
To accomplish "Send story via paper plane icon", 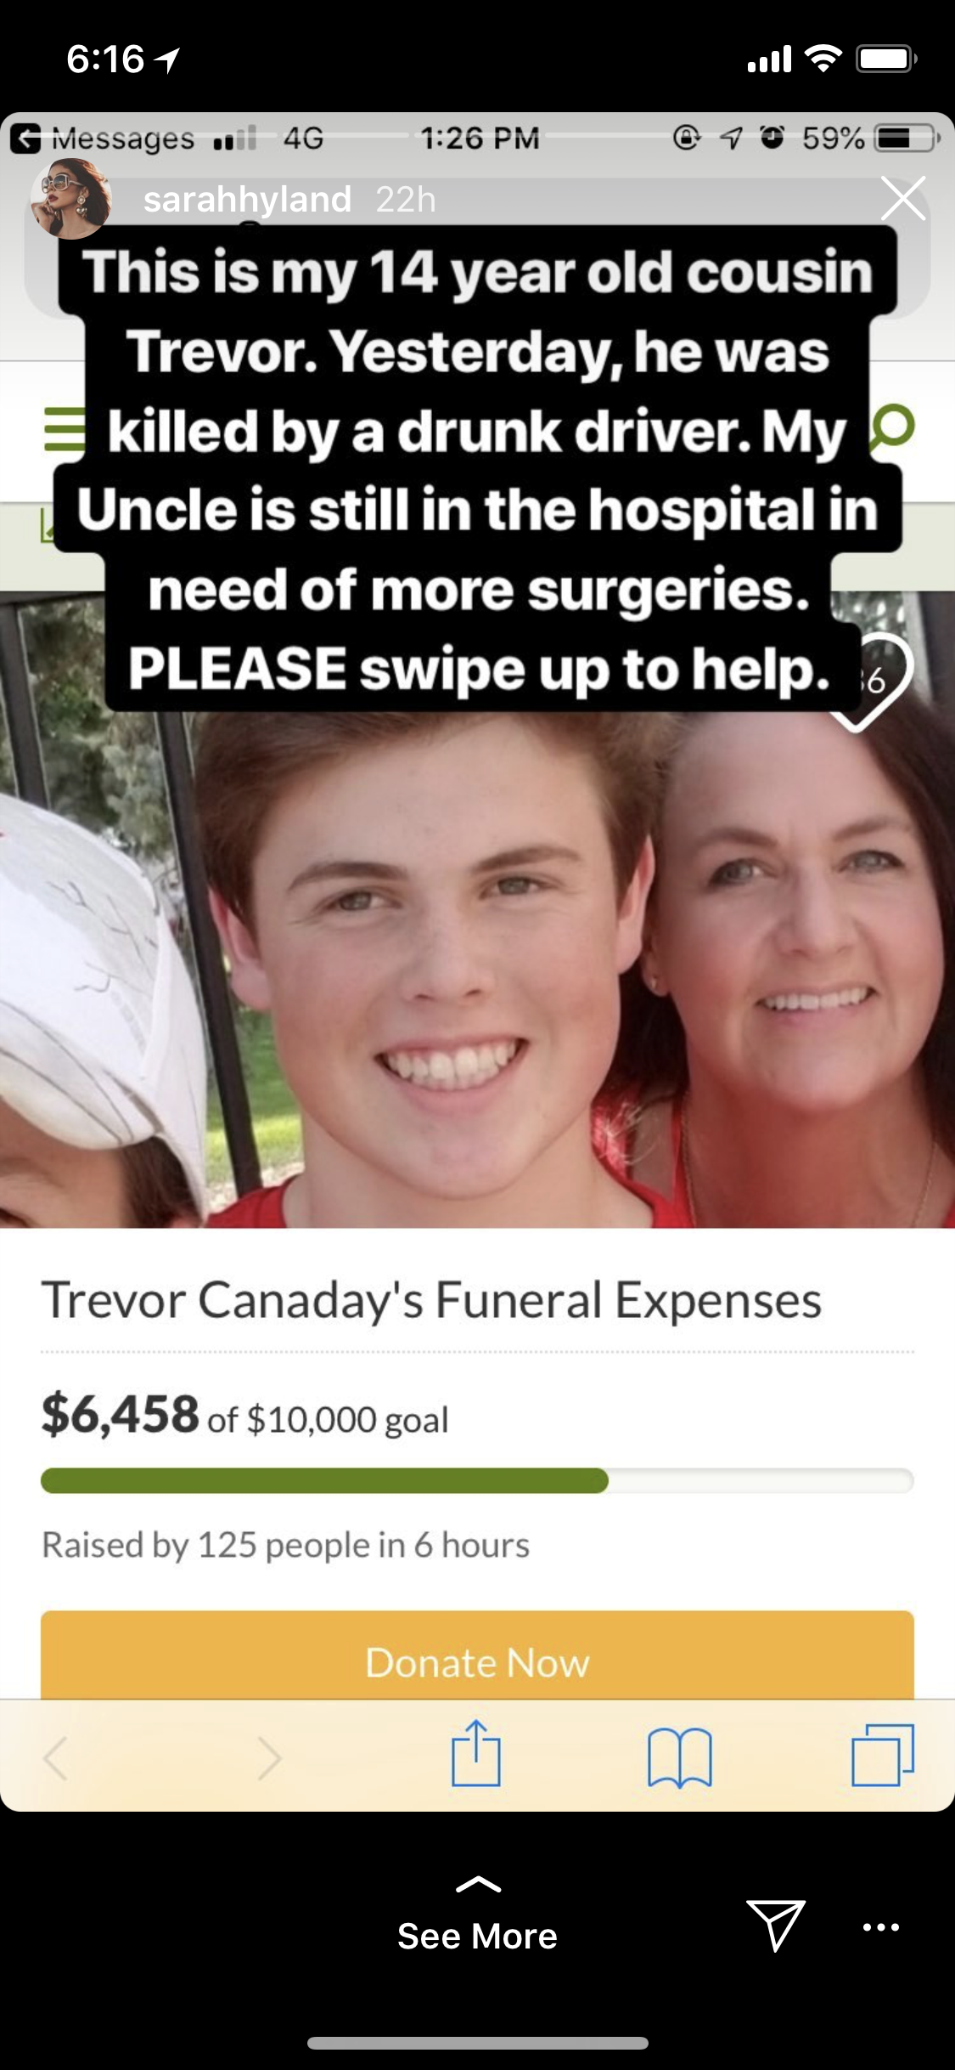I will [775, 1925].
